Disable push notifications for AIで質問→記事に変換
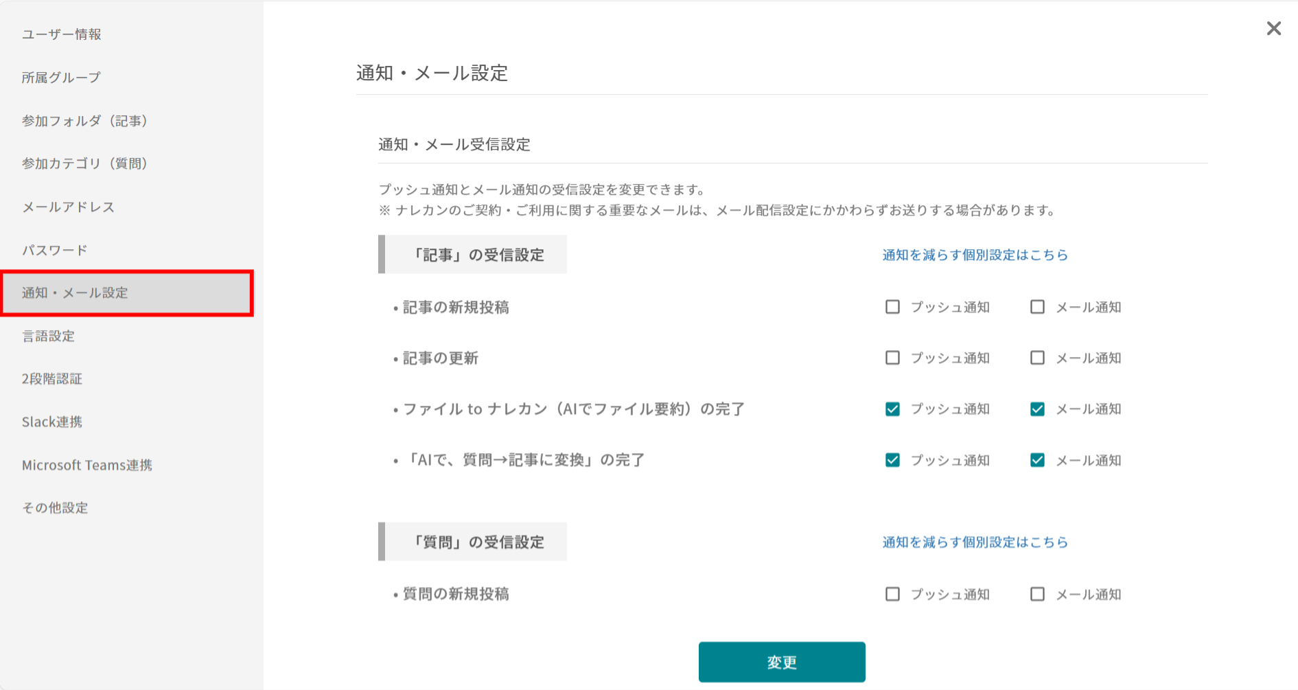Viewport: 1298px width, 690px height. [892, 460]
